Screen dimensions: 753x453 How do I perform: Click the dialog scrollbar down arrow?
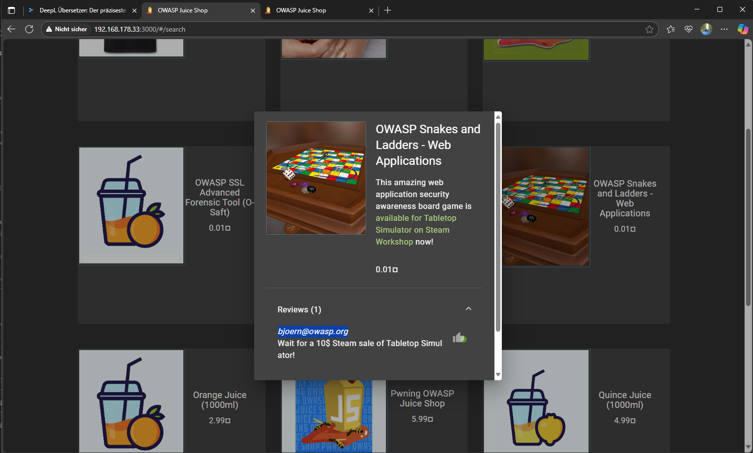pyautogui.click(x=498, y=375)
